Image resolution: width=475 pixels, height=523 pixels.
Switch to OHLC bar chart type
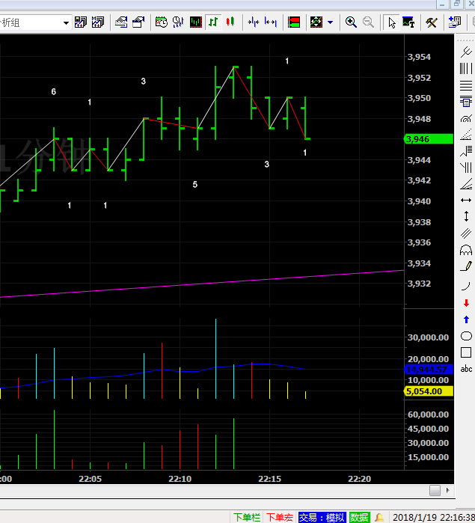213,22
